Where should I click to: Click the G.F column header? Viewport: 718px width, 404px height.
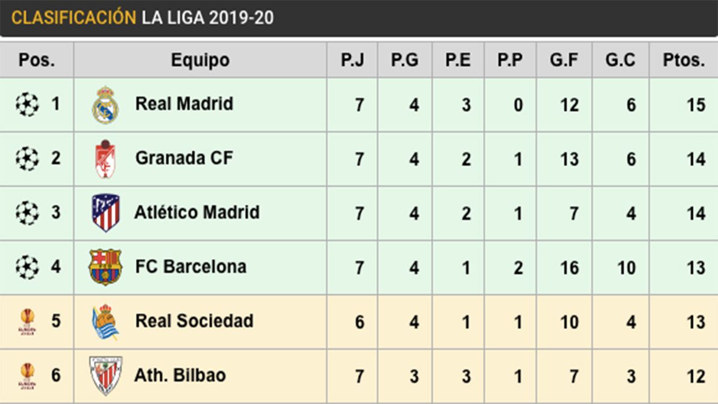coord(564,60)
